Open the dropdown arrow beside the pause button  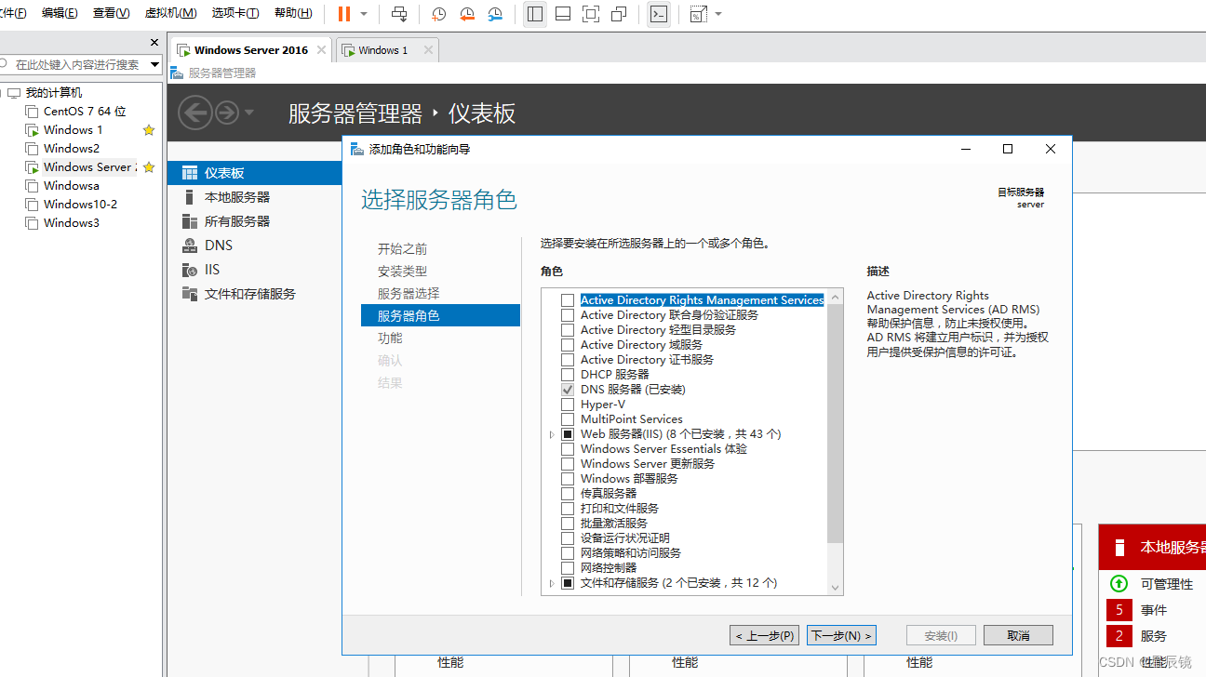[x=362, y=13]
